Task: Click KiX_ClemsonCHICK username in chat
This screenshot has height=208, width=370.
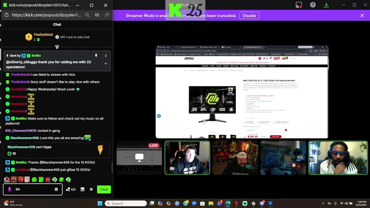Action: click(x=21, y=131)
